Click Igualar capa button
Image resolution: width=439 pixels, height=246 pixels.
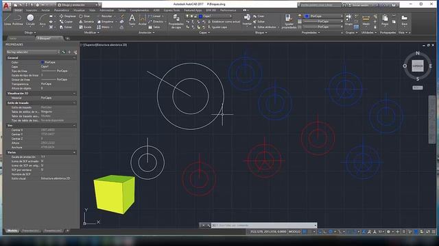217,27
